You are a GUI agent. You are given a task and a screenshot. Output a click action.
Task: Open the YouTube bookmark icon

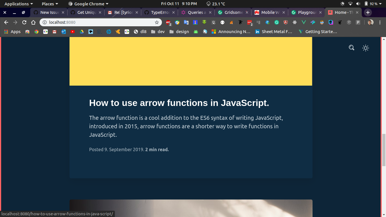pyautogui.click(x=72, y=32)
